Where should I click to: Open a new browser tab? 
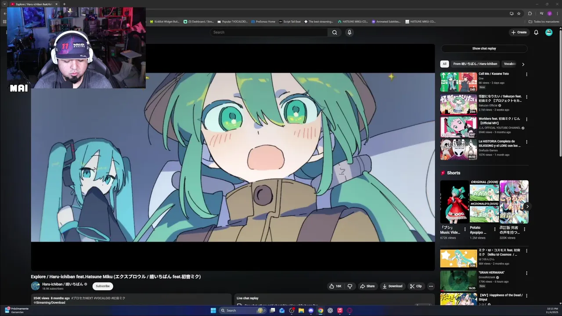click(64, 4)
